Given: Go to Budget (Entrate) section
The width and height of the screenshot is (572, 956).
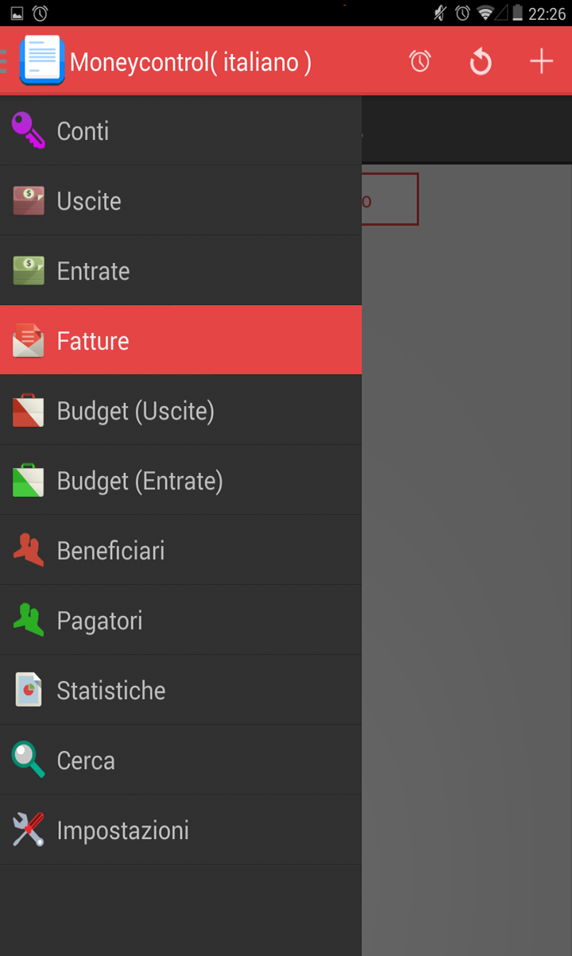Looking at the screenshot, I should pyautogui.click(x=180, y=480).
